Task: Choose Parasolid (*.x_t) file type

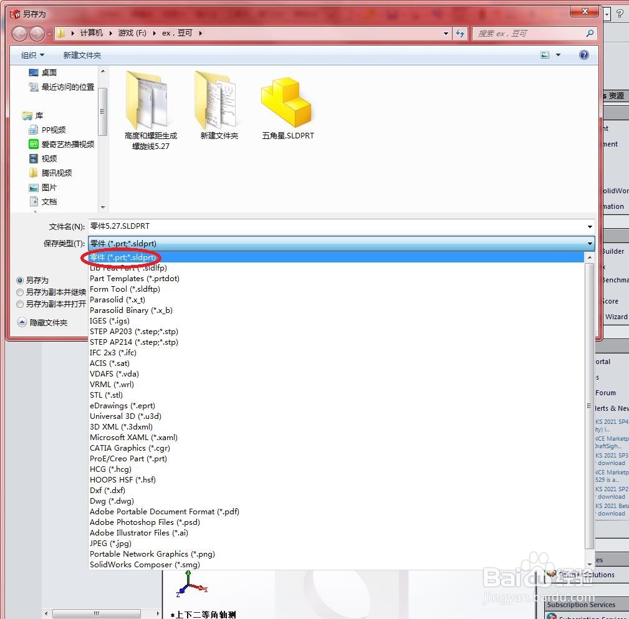Action: coord(336,300)
